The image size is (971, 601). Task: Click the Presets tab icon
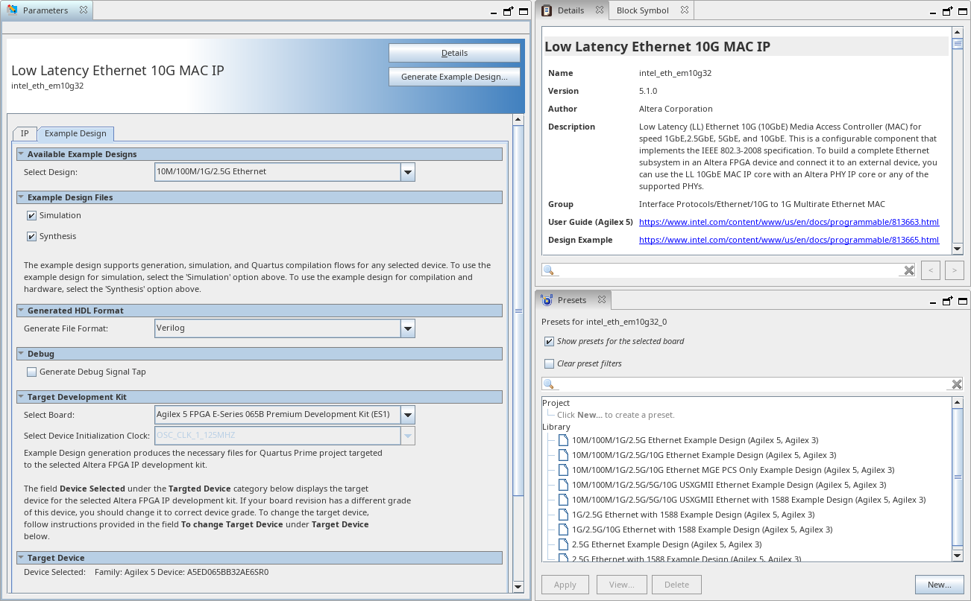(x=547, y=300)
